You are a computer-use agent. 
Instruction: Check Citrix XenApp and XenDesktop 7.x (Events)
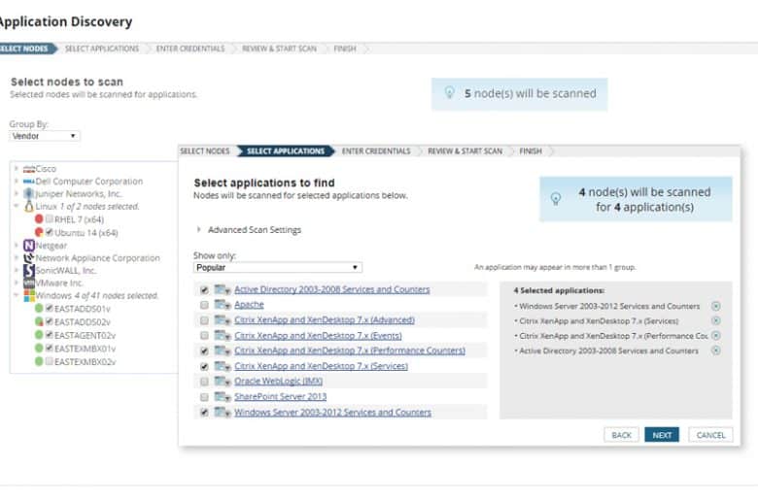[204, 335]
